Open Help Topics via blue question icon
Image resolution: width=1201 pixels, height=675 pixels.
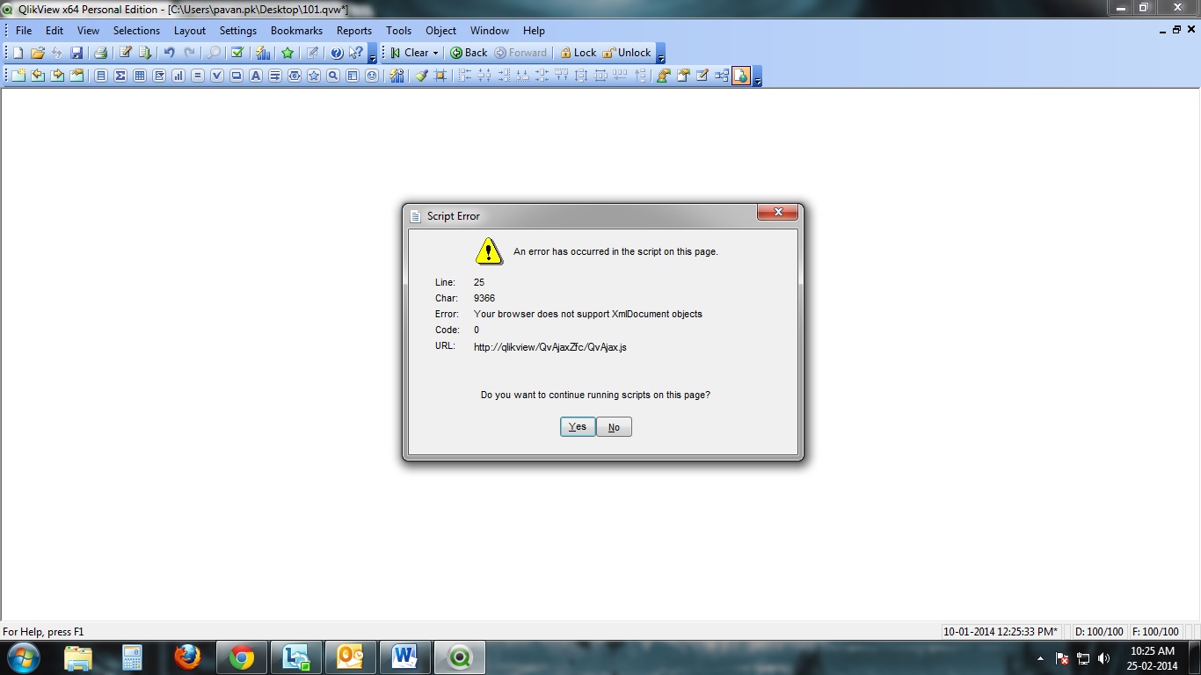pos(336,53)
